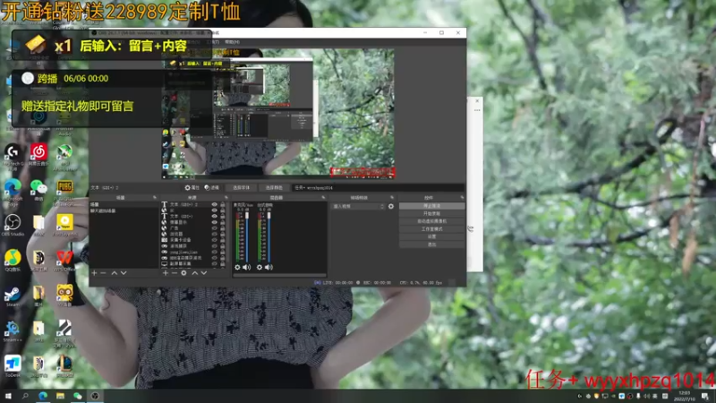The height and width of the screenshot is (403, 716).
Task: Select the first scene 场景 in the Scenes list
Action: (x=124, y=205)
